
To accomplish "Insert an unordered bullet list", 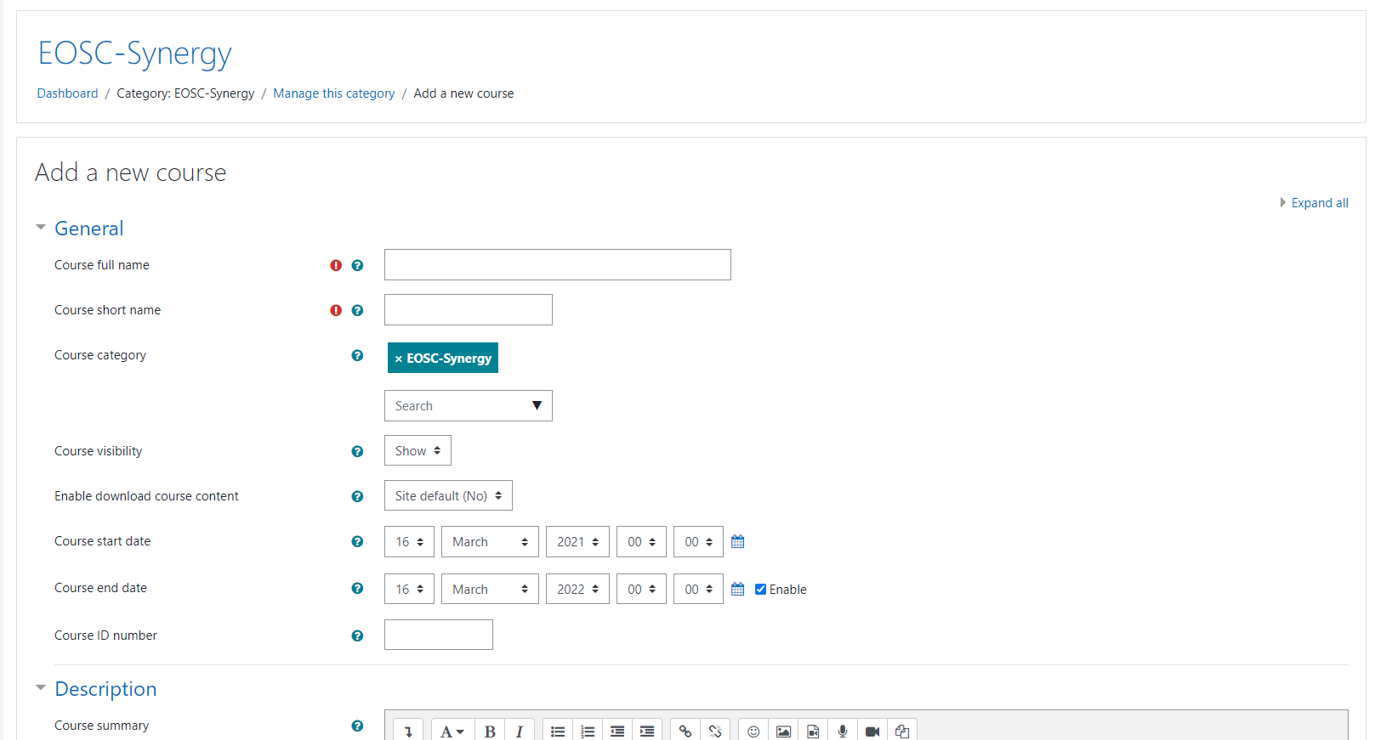I will click(558, 731).
